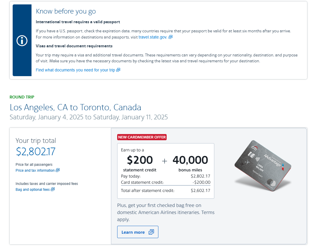Click the external-link icon beside travel.state.gov
This screenshot has width=315, height=249.
pyautogui.click(x=170, y=37)
